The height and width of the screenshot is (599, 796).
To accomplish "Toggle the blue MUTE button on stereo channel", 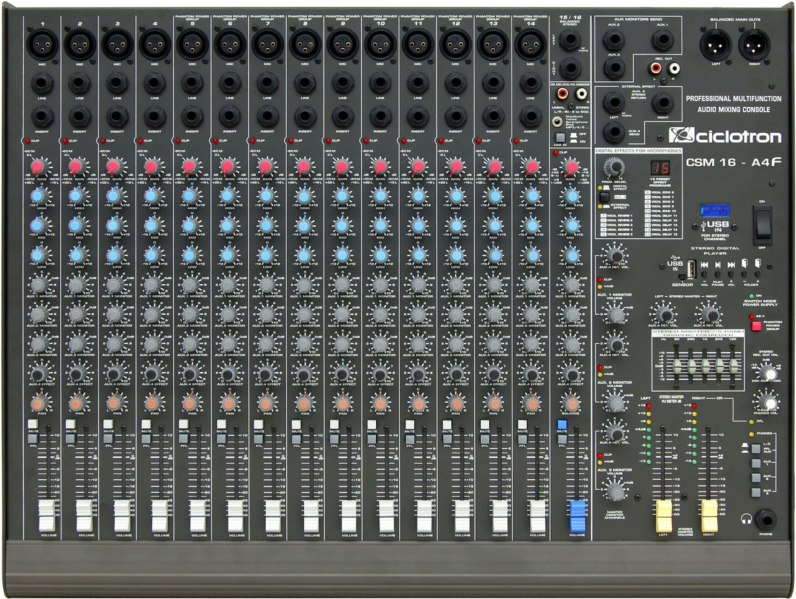I will (562, 425).
